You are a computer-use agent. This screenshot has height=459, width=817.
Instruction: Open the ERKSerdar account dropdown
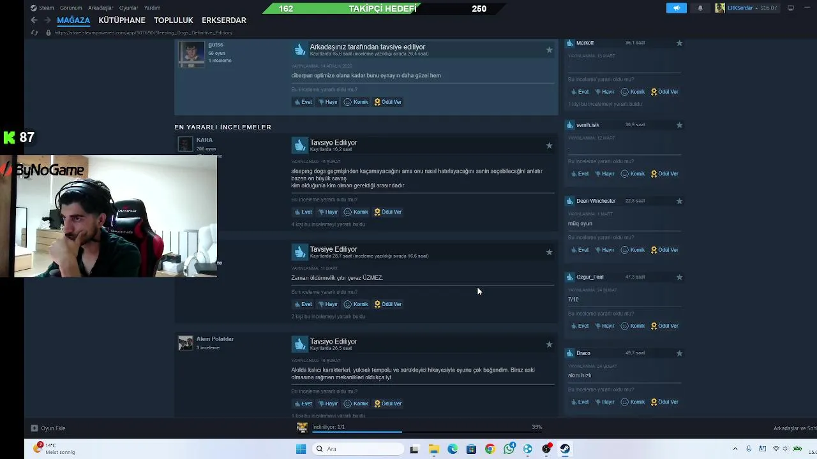coord(747,8)
